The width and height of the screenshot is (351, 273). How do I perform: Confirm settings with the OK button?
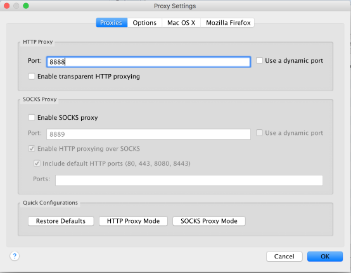point(325,257)
